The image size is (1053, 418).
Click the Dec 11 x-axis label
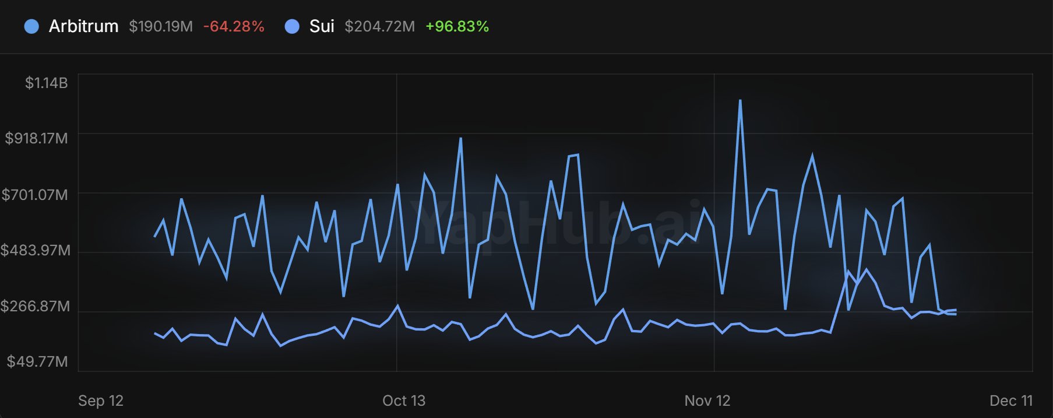[1011, 401]
